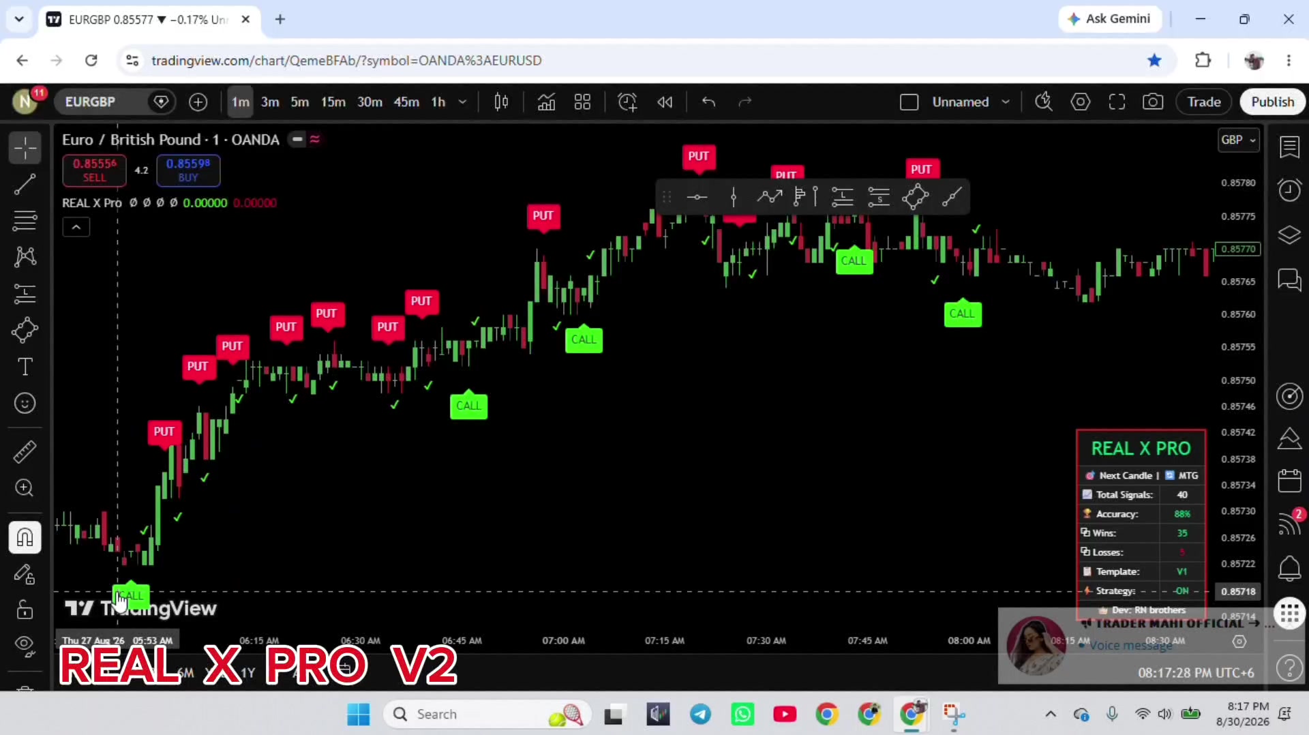Take a chart snapshot with camera

pyautogui.click(x=1153, y=102)
